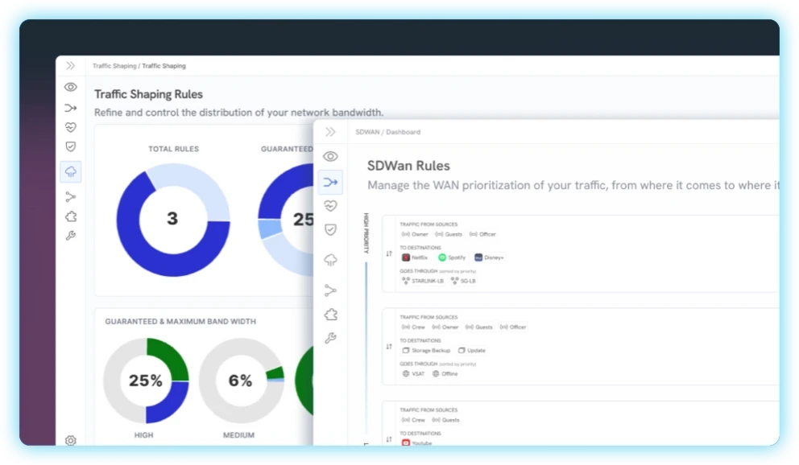Screen dimensions: 799x465
Task: Expand the SDWAN window sidebar with double chevron
Action: pos(330,132)
